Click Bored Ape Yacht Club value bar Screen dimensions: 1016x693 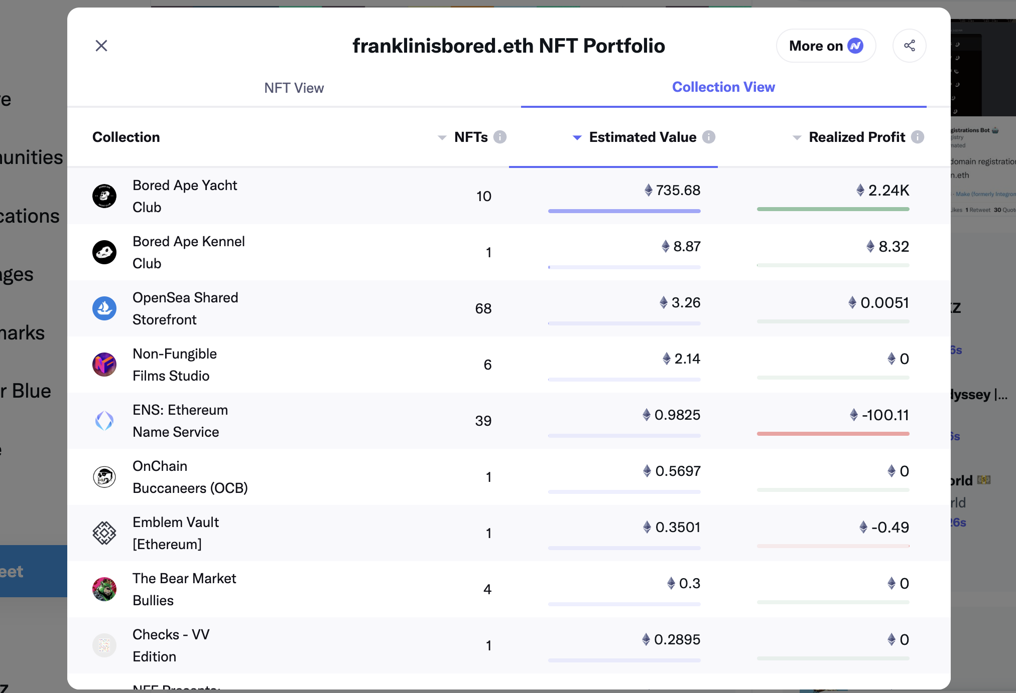pos(624,211)
